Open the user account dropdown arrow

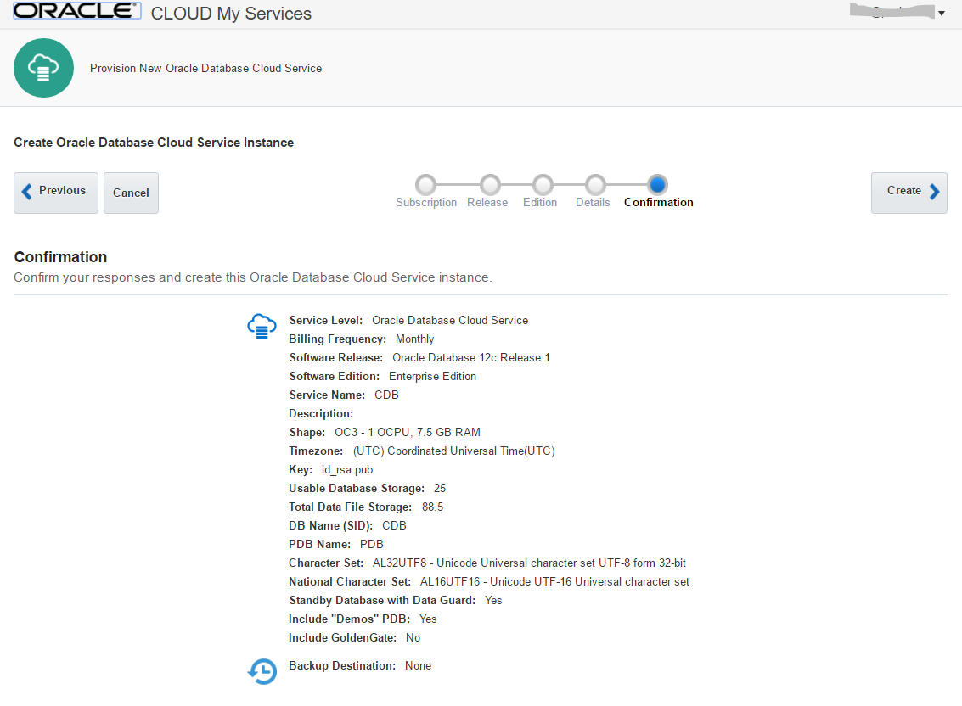click(941, 14)
